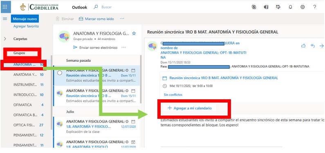
Task: Open the My Day tasks icon
Action: 278,7
